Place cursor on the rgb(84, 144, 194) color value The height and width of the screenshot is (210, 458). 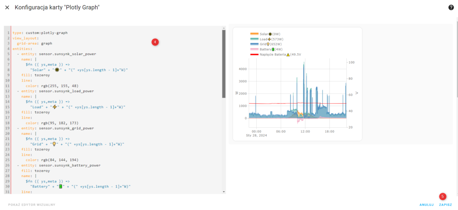click(56, 160)
